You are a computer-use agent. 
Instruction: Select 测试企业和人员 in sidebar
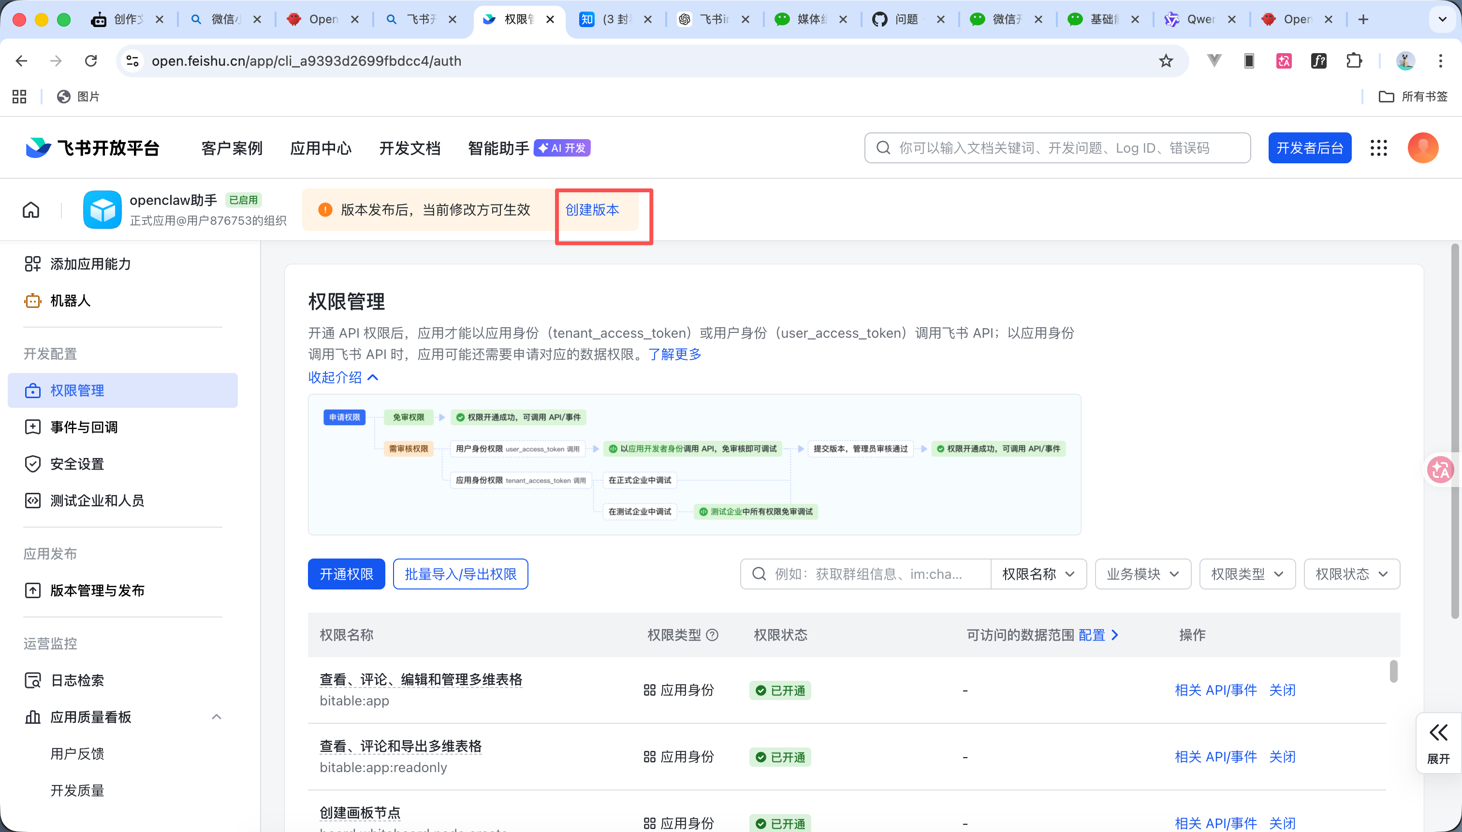(98, 501)
